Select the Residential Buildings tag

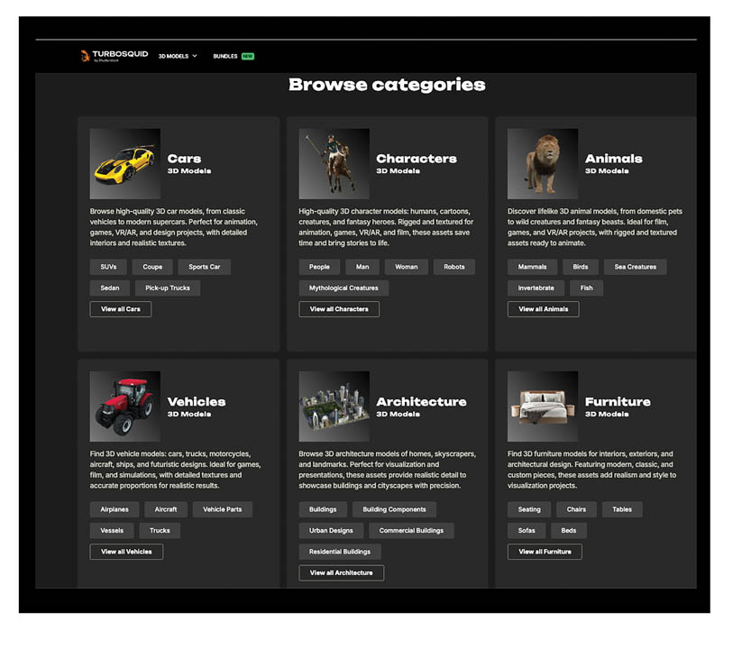[x=340, y=552]
